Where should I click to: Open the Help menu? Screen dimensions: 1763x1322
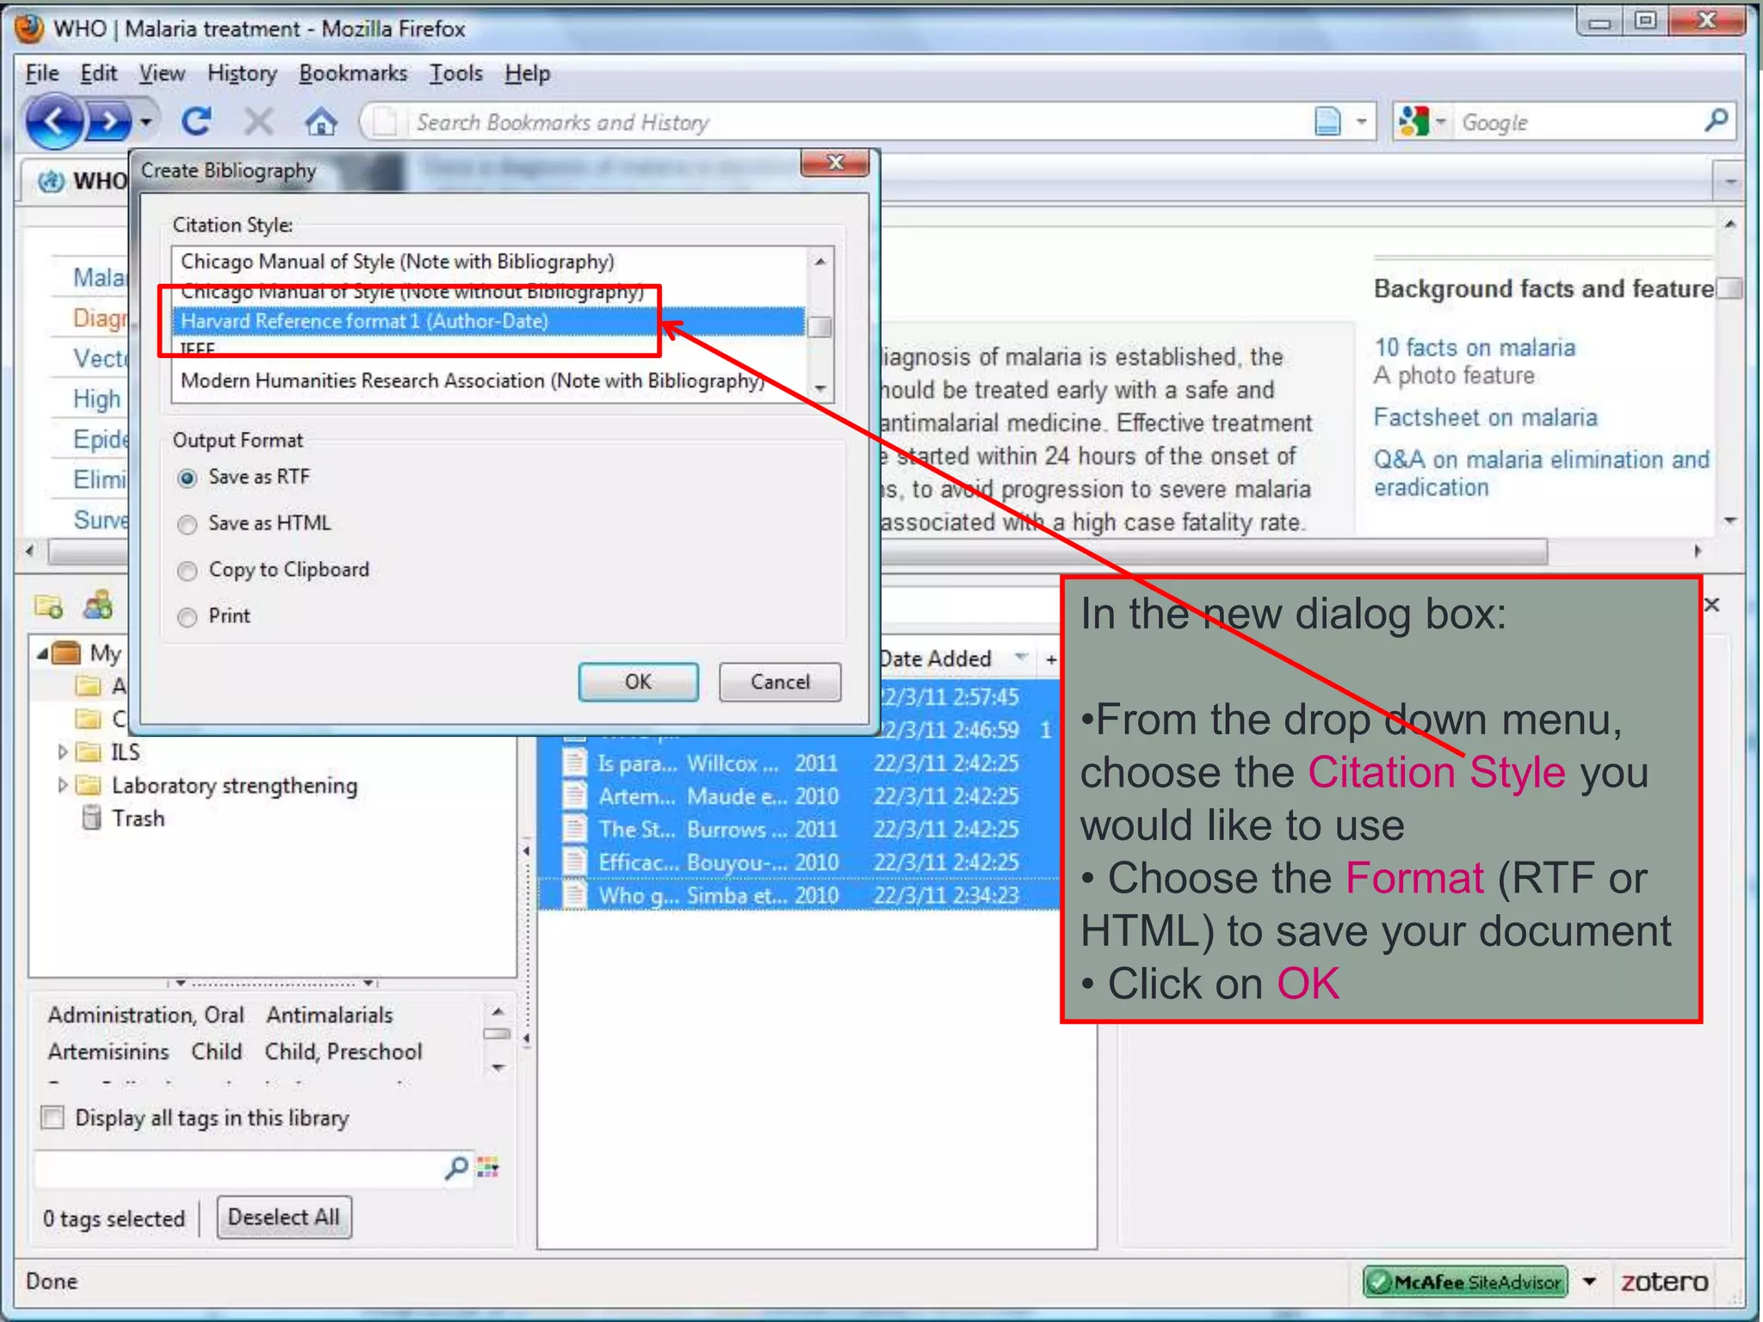click(x=527, y=73)
